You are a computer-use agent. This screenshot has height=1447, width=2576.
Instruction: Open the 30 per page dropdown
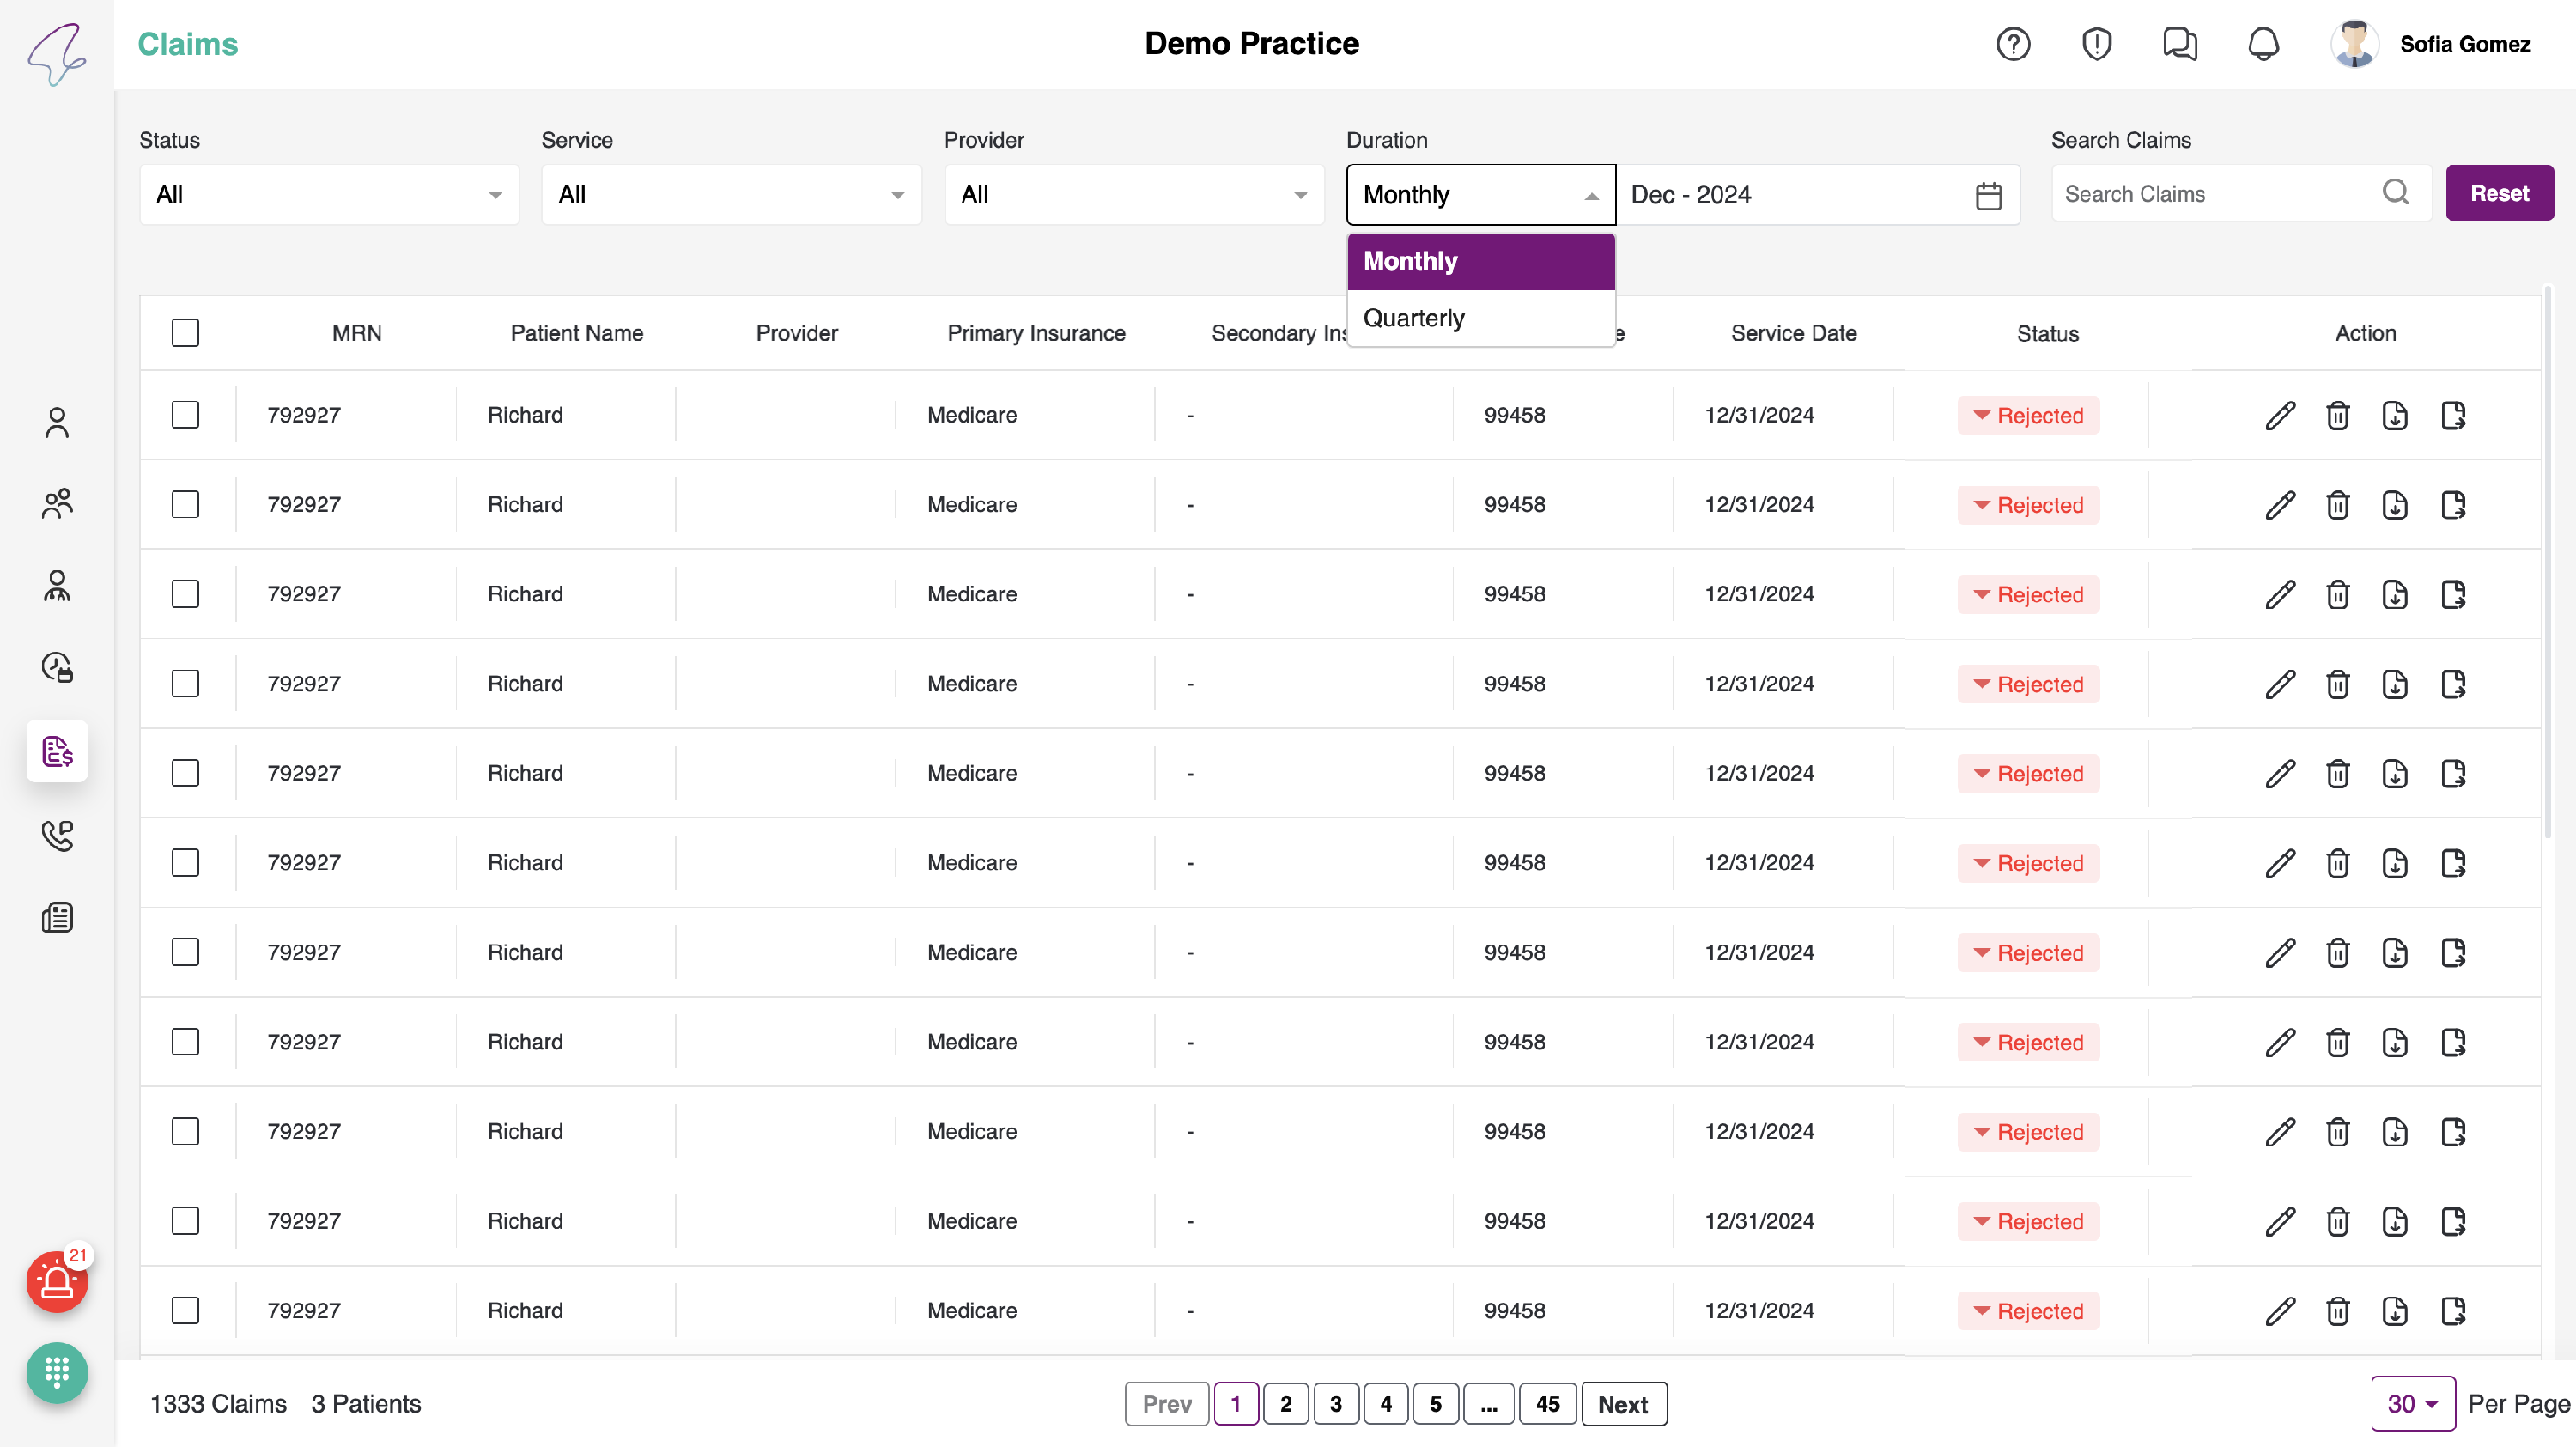click(x=2412, y=1404)
